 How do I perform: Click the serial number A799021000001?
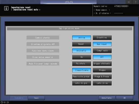tap(121, 6)
